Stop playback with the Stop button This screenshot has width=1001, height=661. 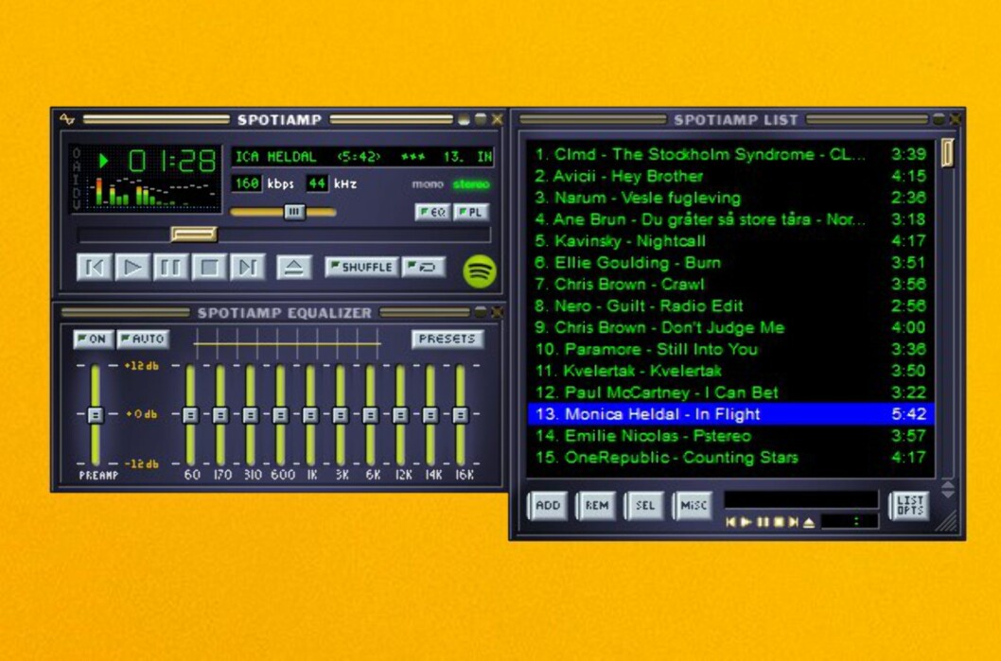pyautogui.click(x=209, y=268)
